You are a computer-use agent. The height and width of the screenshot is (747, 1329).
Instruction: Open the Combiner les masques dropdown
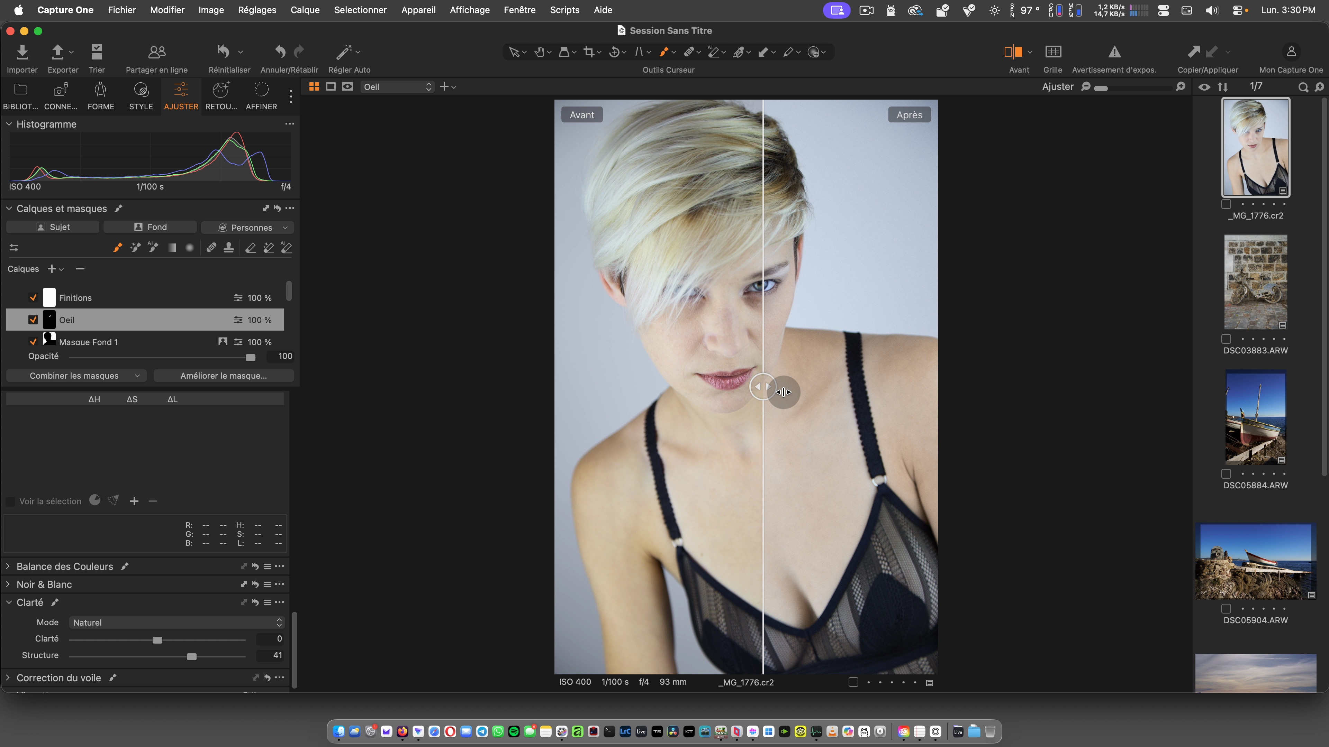point(76,376)
